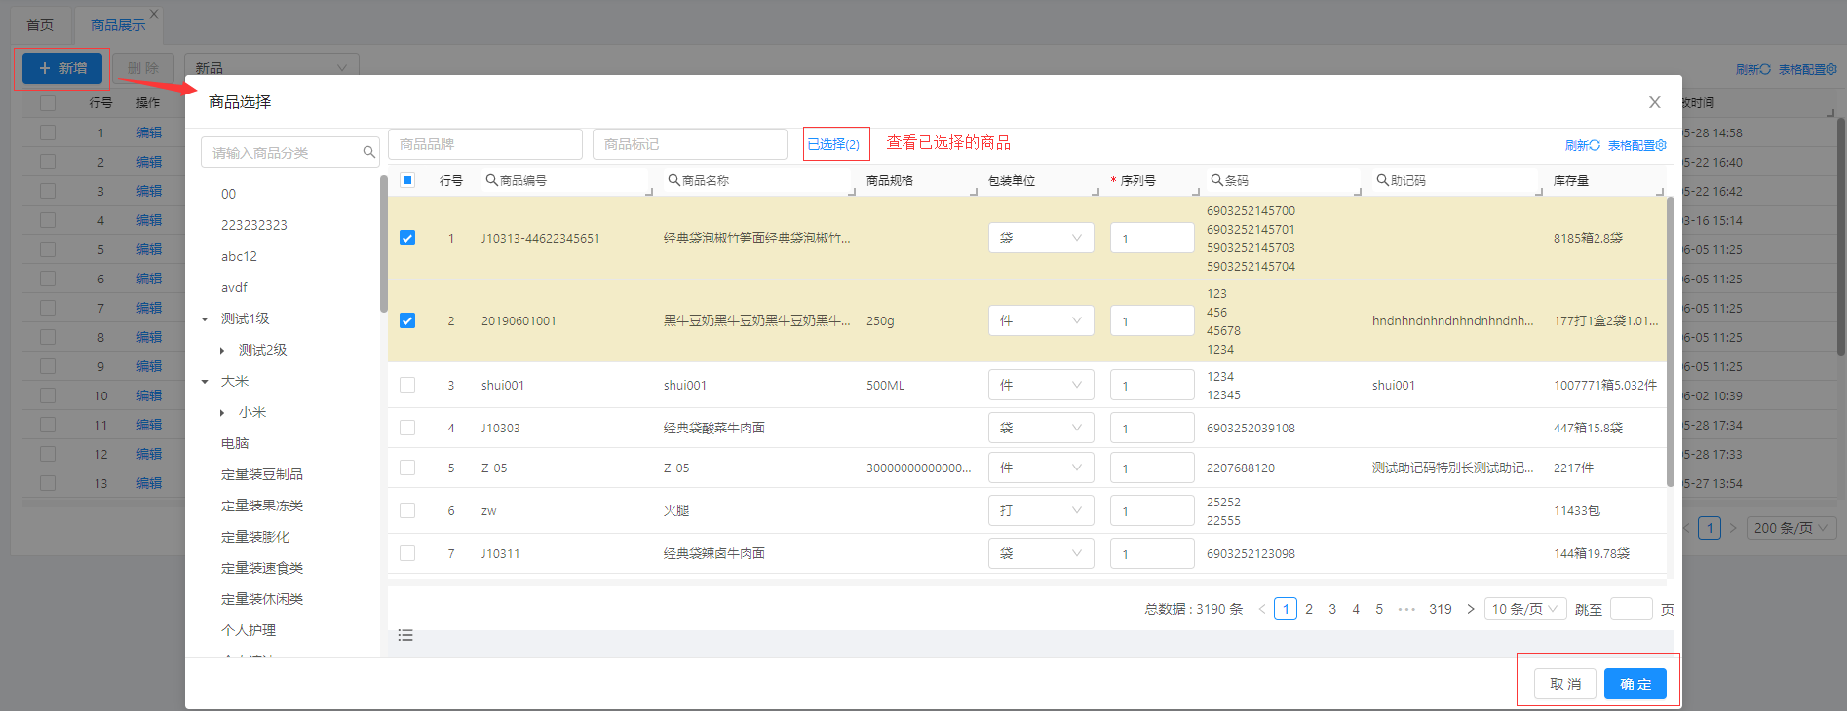Click the list icon below the table
This screenshot has height=711, width=1847.
[x=405, y=635]
